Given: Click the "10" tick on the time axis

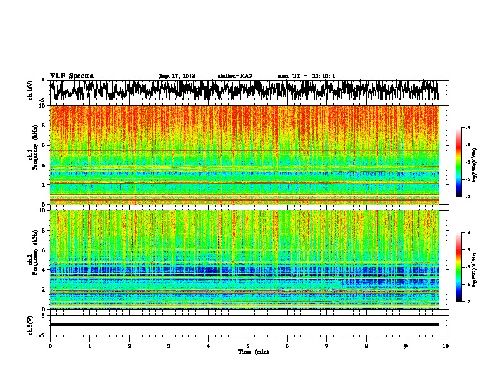Looking at the screenshot, I should click(x=446, y=346).
